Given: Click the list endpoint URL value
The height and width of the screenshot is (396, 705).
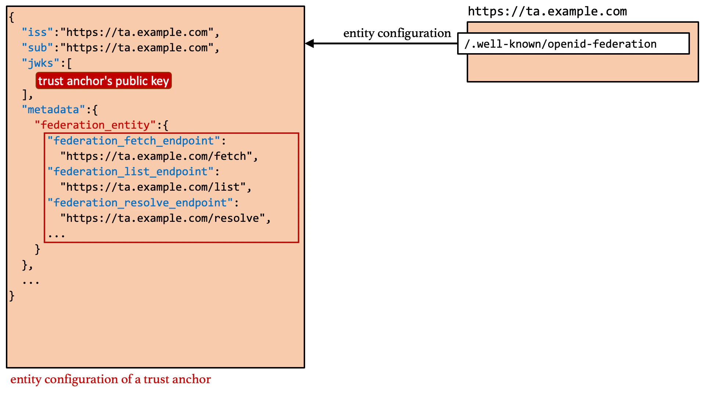Looking at the screenshot, I should [x=153, y=187].
